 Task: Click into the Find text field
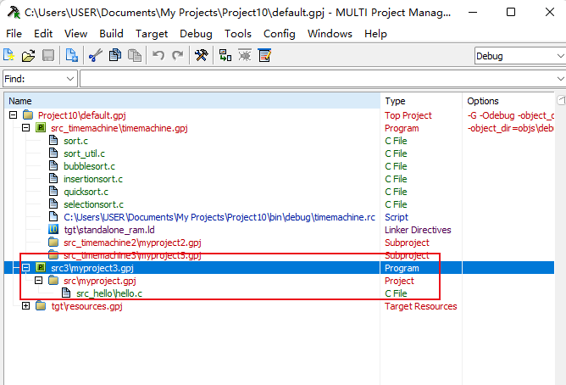click(314, 79)
